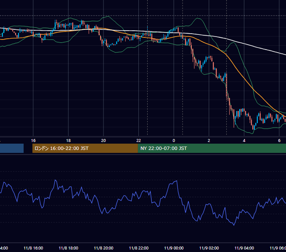Click the 2 hour label on the upper time axis

209,141
